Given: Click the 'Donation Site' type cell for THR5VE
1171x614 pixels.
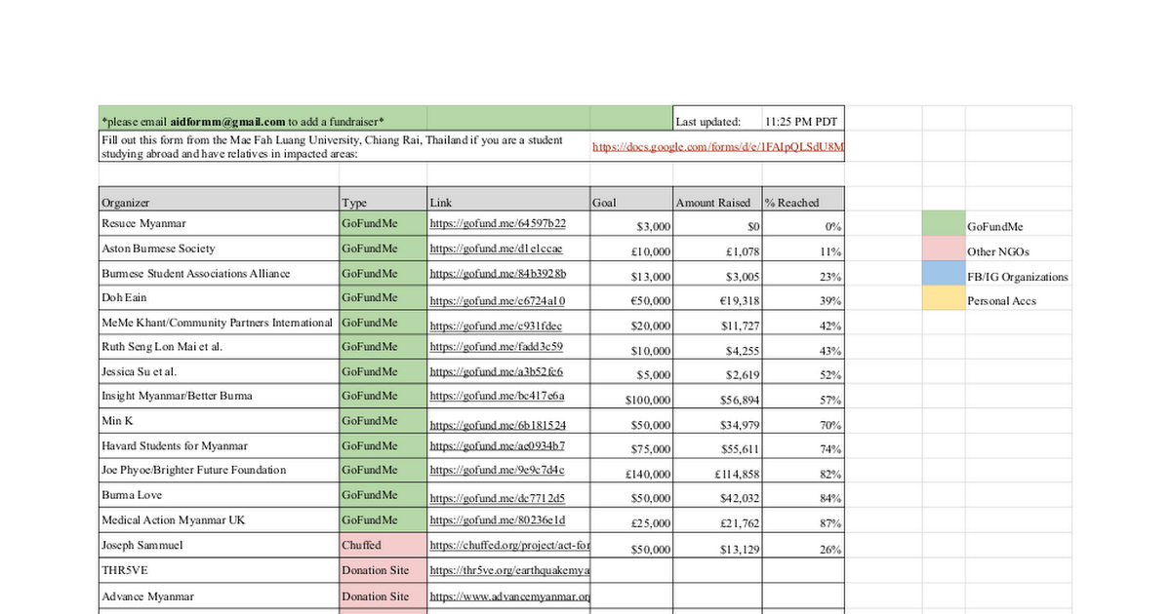Looking at the screenshot, I should pyautogui.click(x=383, y=571).
